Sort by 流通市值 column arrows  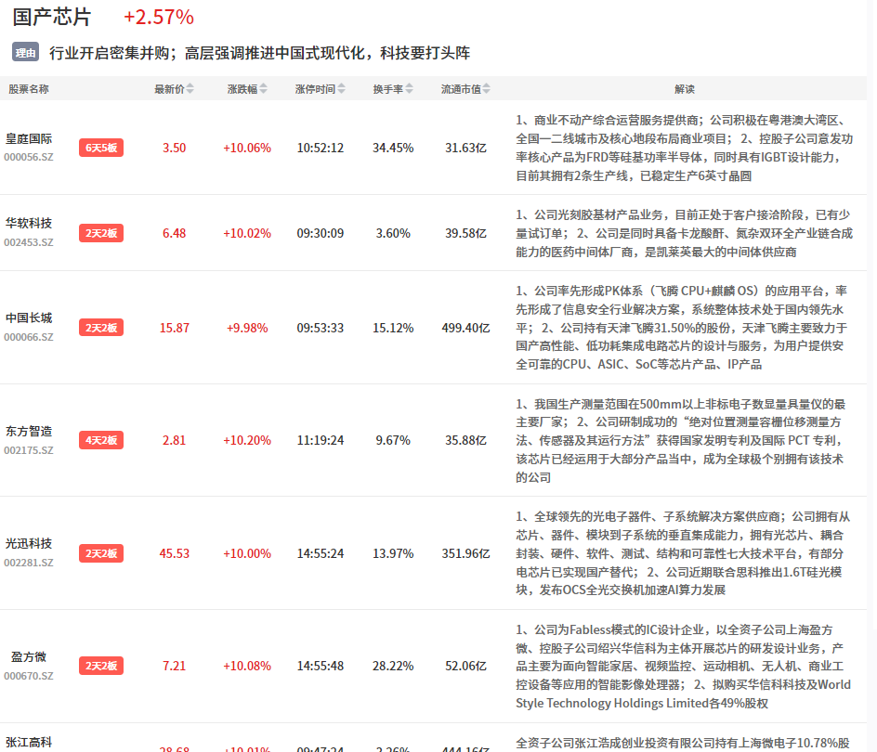[487, 89]
